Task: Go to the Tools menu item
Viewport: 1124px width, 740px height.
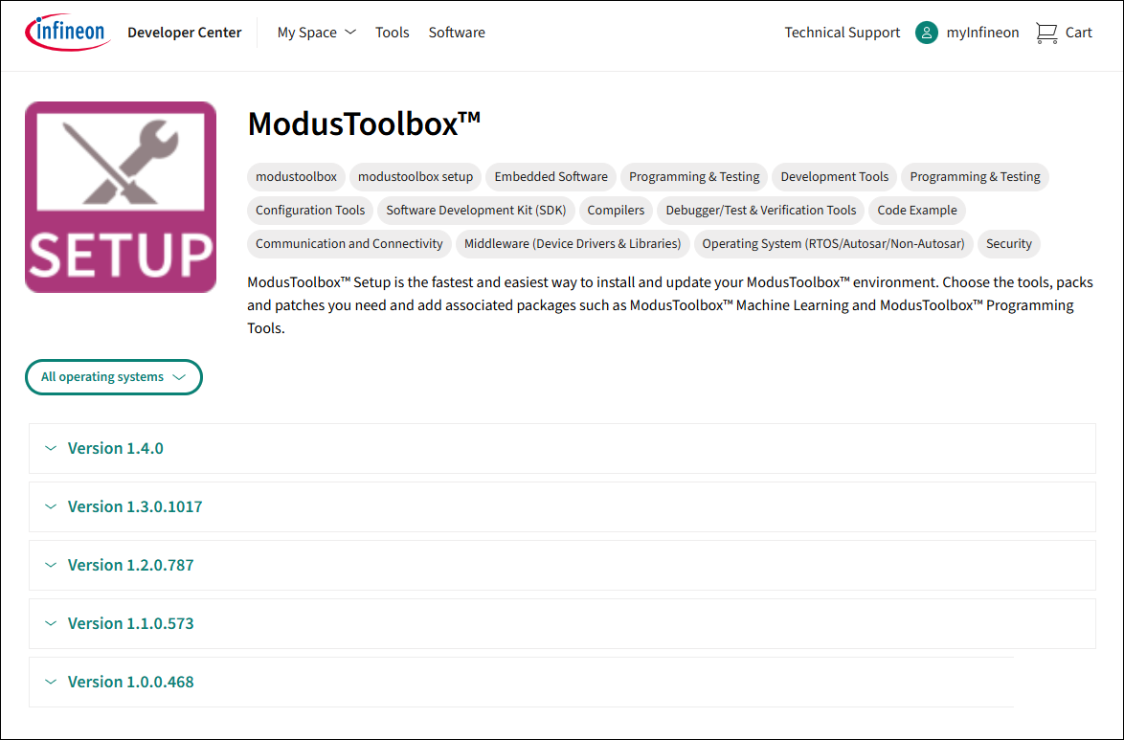Action: pyautogui.click(x=392, y=33)
